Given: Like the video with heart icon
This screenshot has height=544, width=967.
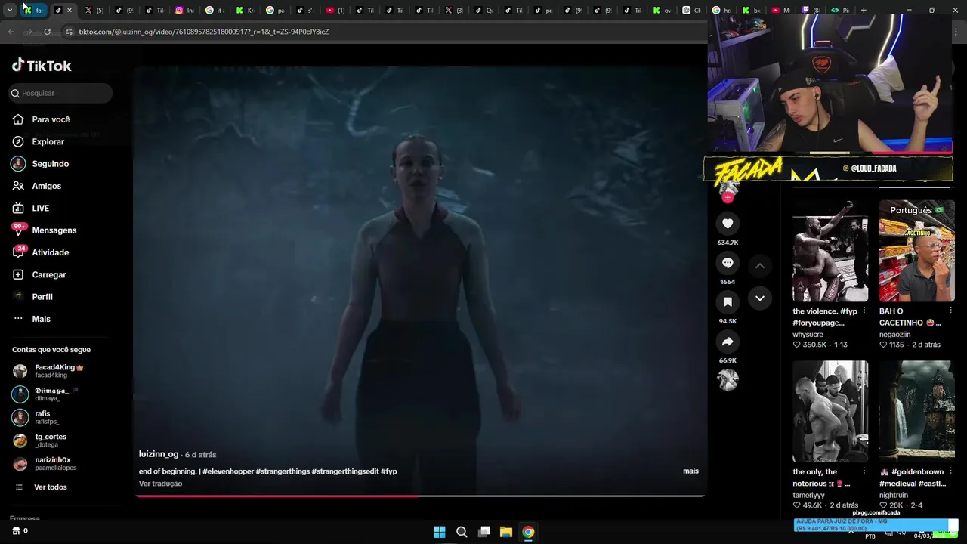Looking at the screenshot, I should [x=728, y=224].
